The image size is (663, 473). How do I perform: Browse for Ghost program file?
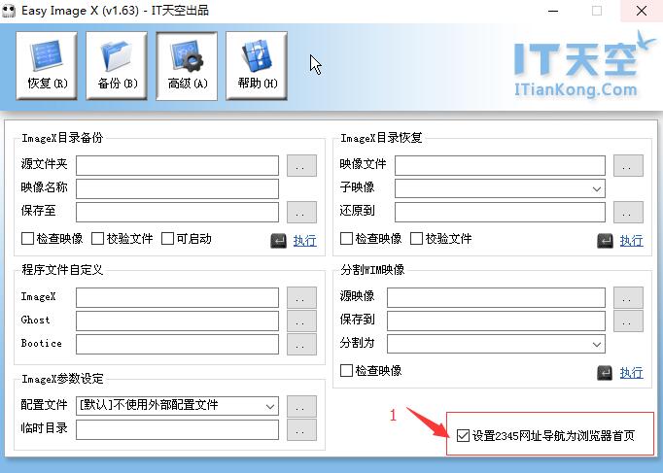click(x=301, y=321)
